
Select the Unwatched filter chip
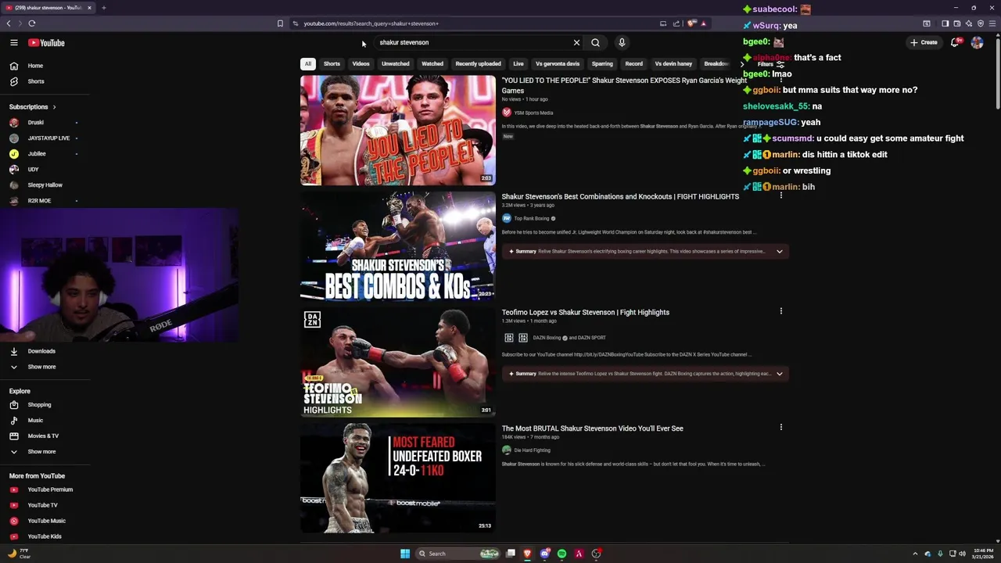point(395,64)
